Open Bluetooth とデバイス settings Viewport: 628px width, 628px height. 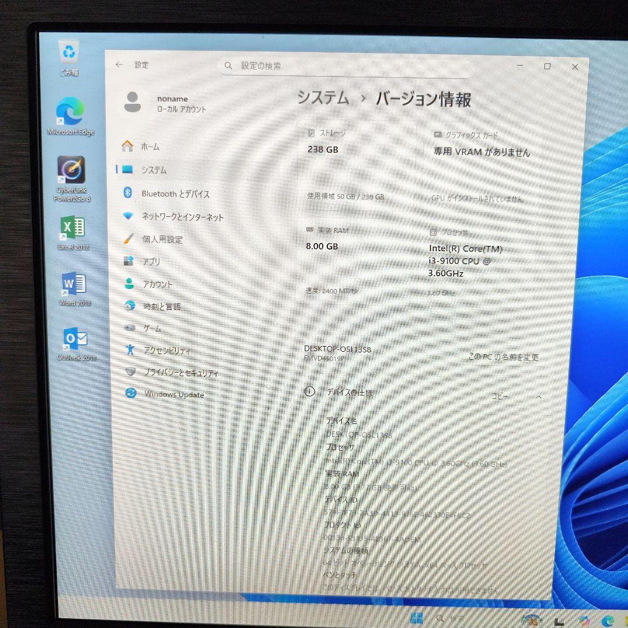point(176,194)
